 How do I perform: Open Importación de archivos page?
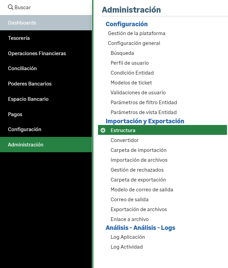click(x=139, y=160)
